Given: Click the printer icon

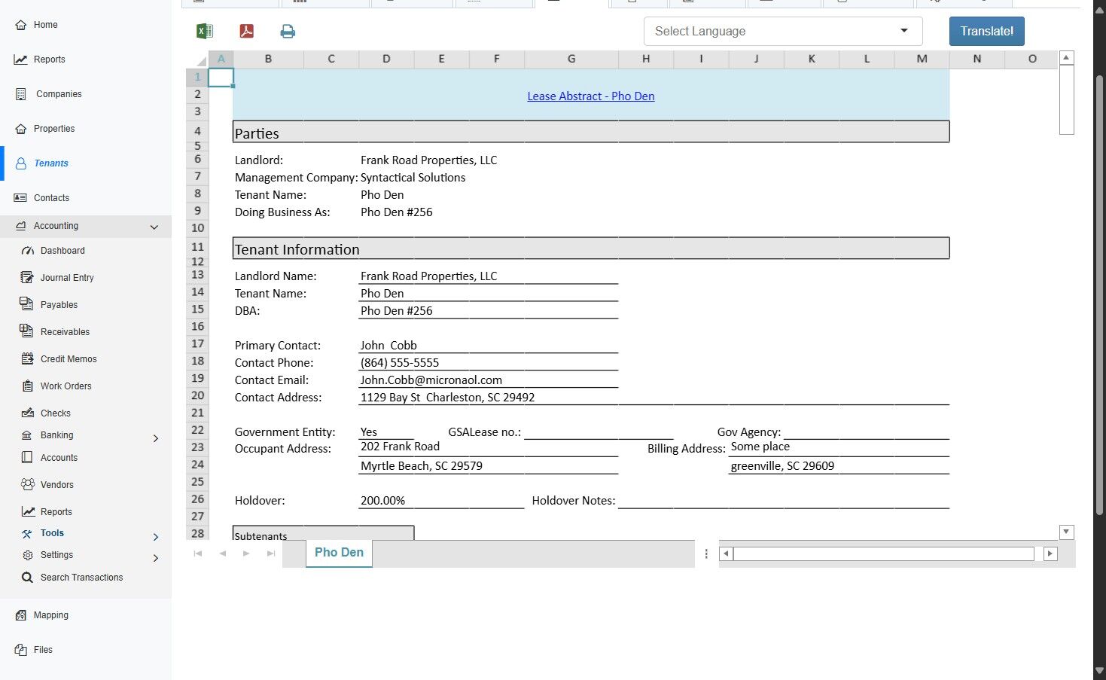Looking at the screenshot, I should [x=288, y=31].
